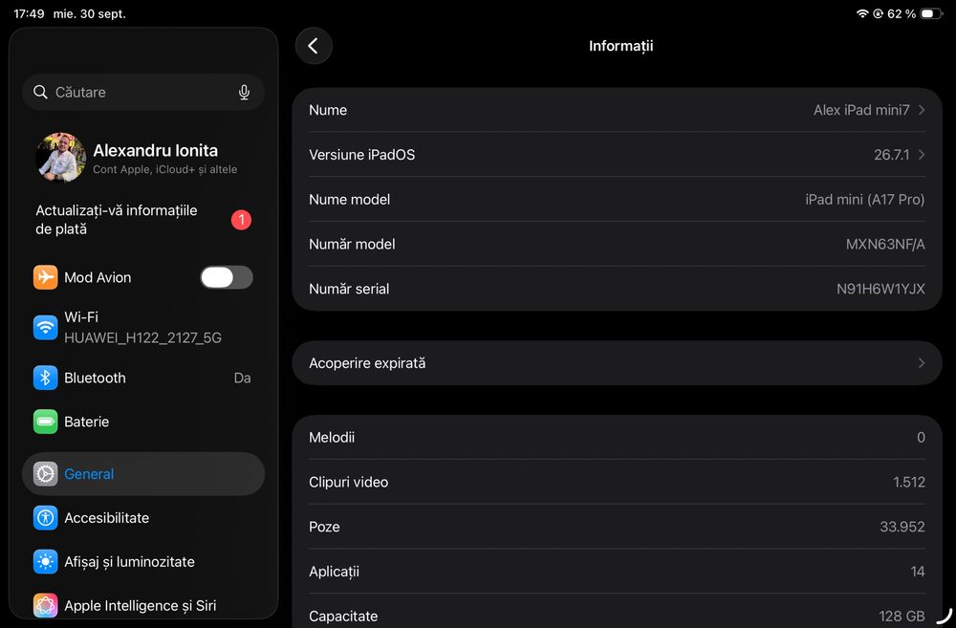The image size is (956, 628).
Task: Tap the Baterie battery icon
Action: (46, 422)
